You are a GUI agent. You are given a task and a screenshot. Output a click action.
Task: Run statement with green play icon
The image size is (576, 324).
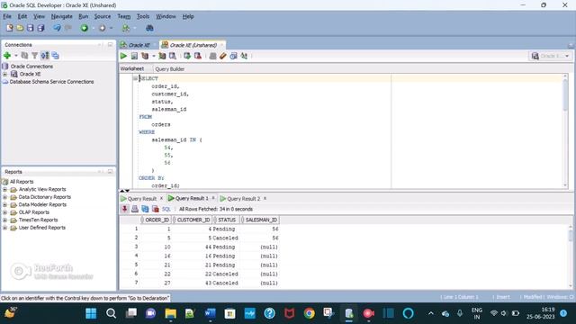click(123, 56)
